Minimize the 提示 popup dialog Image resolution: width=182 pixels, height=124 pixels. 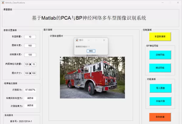coord(89,40)
